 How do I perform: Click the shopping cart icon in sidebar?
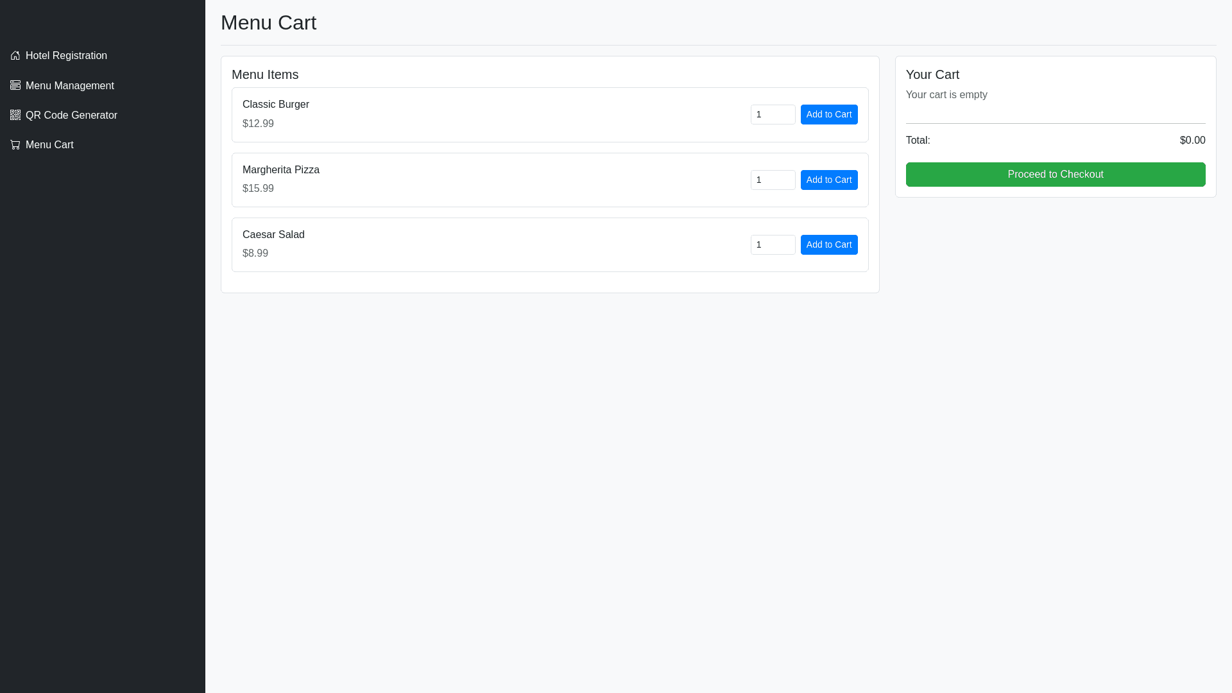click(15, 145)
